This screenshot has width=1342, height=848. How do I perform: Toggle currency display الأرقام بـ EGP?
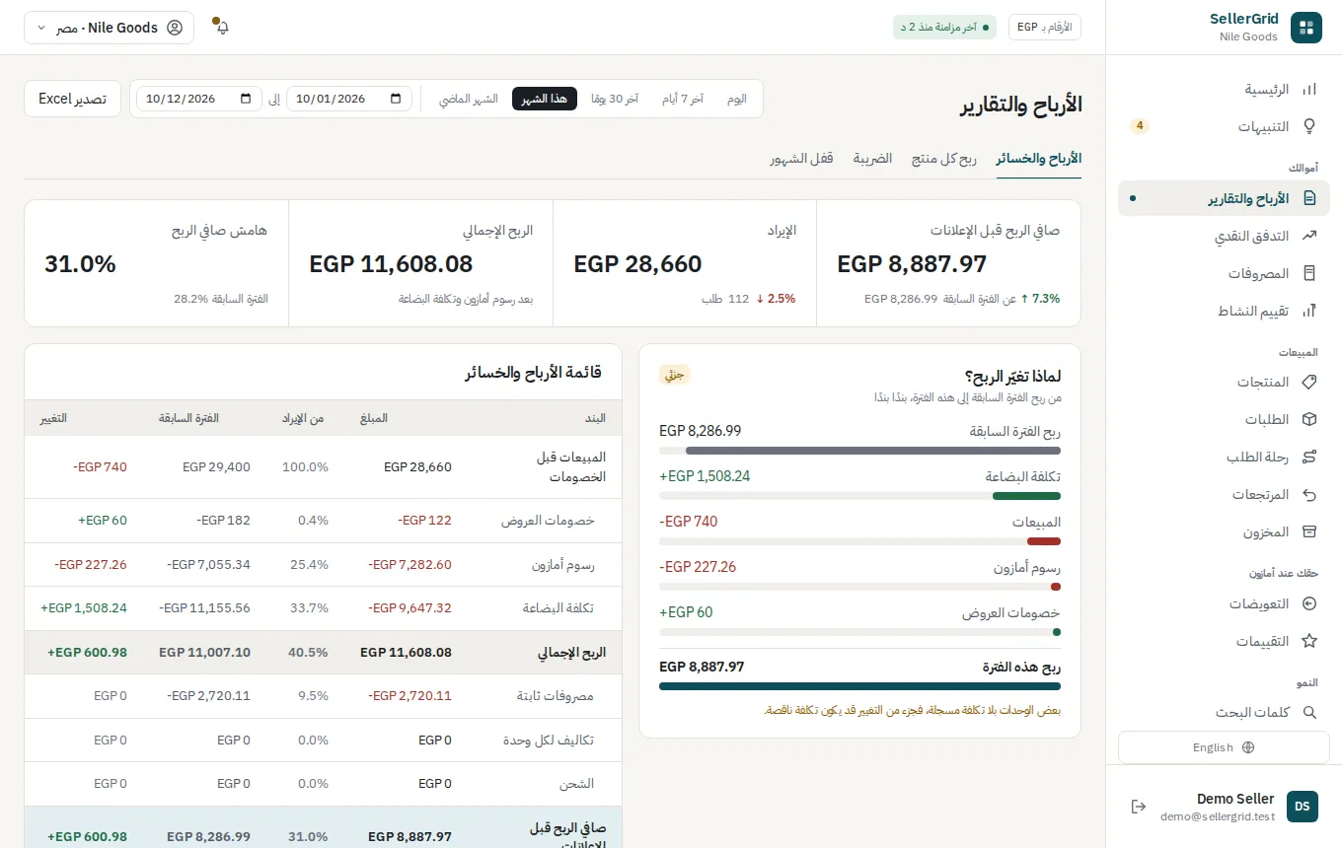(x=1044, y=28)
